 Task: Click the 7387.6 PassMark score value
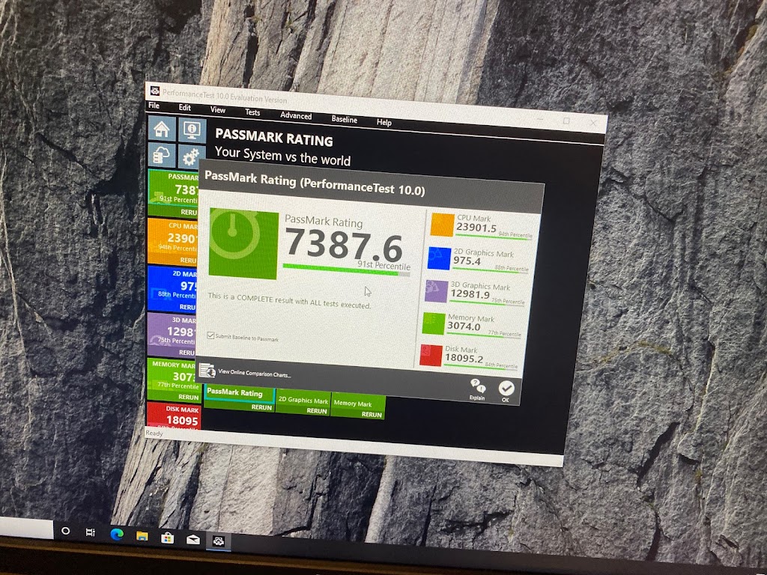click(344, 246)
